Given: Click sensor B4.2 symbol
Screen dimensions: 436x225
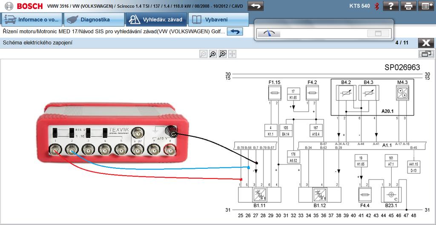Looking at the screenshot, I should (346, 93).
